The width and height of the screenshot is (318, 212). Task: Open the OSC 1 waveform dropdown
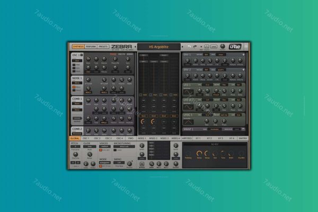[77, 60]
